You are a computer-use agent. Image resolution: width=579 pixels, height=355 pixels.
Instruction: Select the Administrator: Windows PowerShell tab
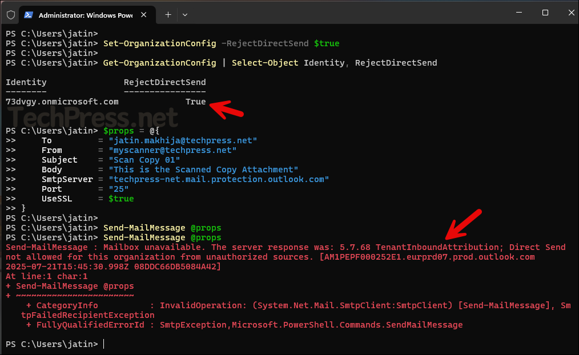87,15
